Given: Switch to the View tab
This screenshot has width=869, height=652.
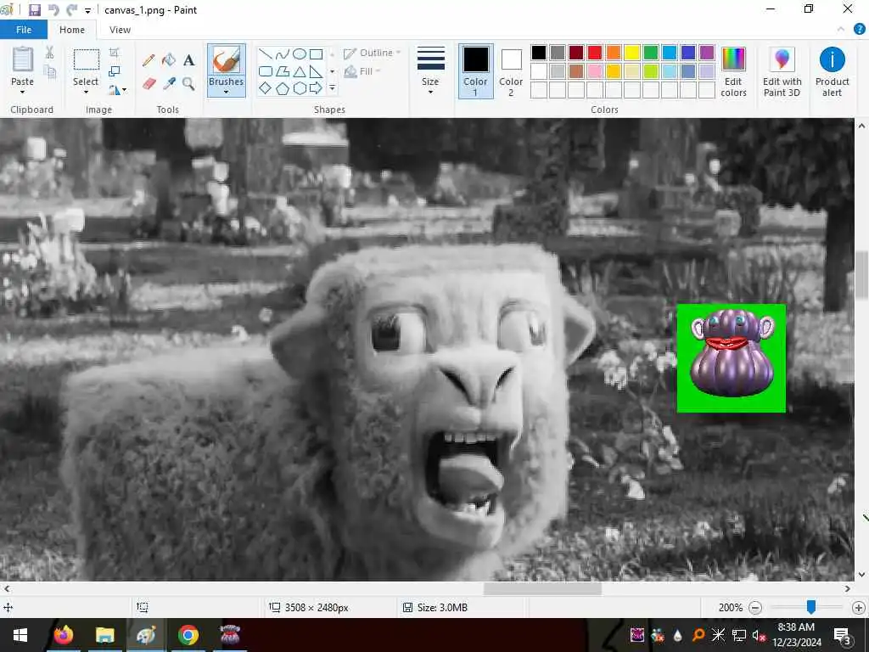Looking at the screenshot, I should click(x=120, y=30).
